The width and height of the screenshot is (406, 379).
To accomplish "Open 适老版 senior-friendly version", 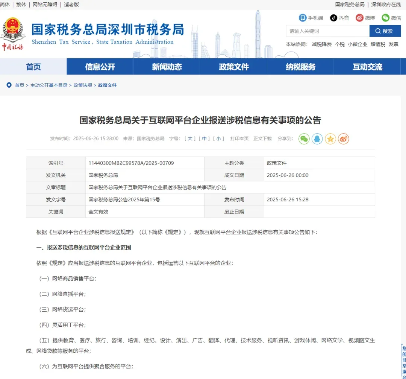I will click(x=71, y=5).
